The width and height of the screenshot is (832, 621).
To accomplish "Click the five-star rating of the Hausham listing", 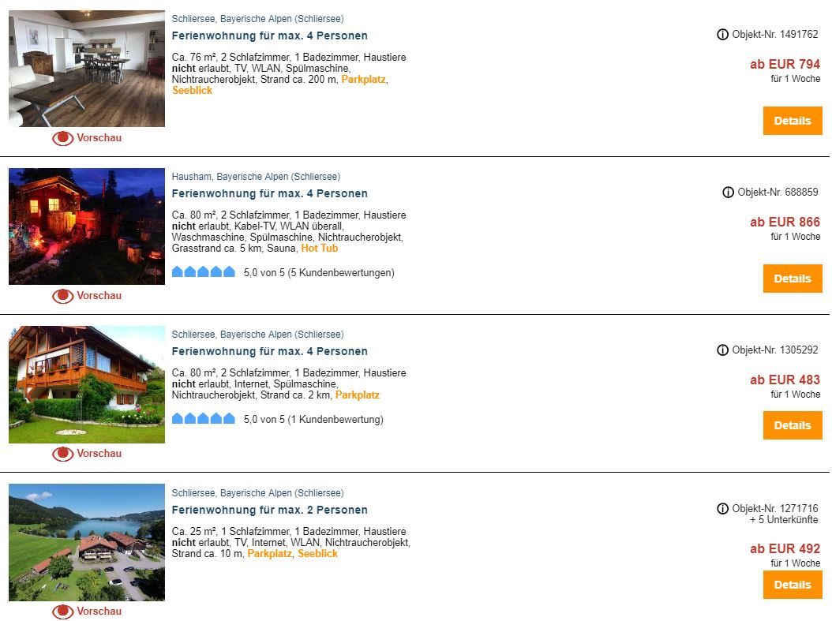I will [202, 271].
